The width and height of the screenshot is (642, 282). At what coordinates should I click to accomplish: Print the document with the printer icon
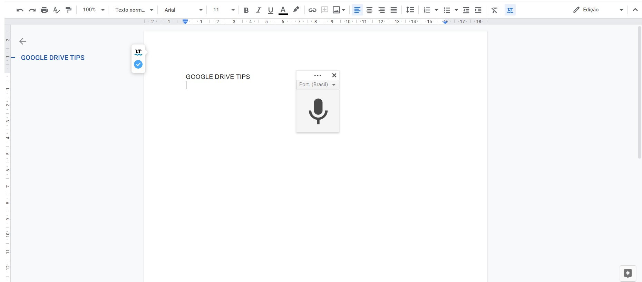[44, 10]
